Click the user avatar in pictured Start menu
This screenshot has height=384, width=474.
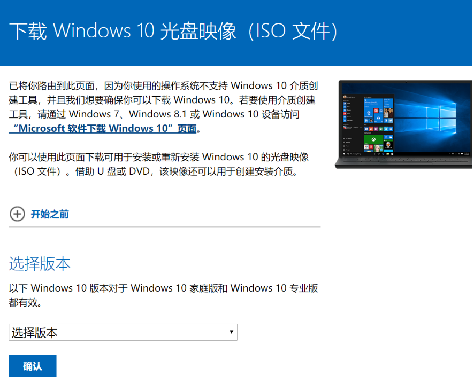pos(345,97)
